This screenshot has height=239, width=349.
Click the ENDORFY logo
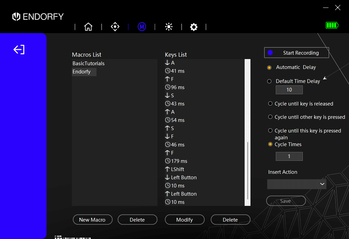click(38, 16)
